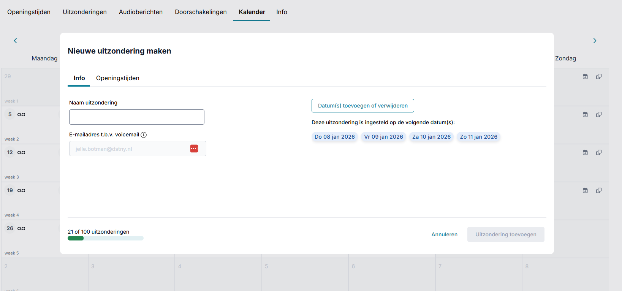Click the voicemail icon next to day 5 in week 2
Image resolution: width=622 pixels, height=291 pixels.
(21, 114)
